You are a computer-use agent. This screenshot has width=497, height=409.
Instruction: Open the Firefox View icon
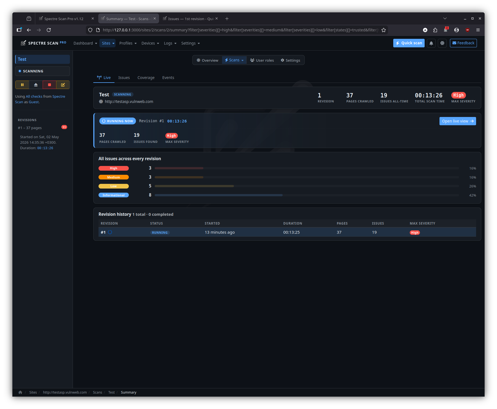coord(29,19)
